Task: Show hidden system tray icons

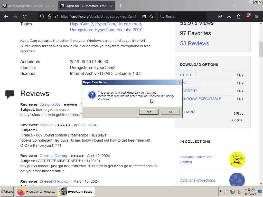Action: click(221, 191)
